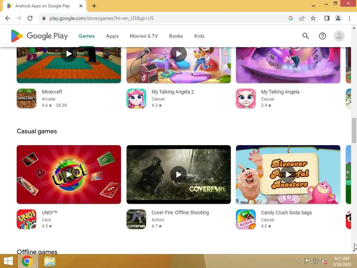Viewport: 357px width, 268px height.
Task: Open the Chrome side panel icon
Action: (327, 18)
